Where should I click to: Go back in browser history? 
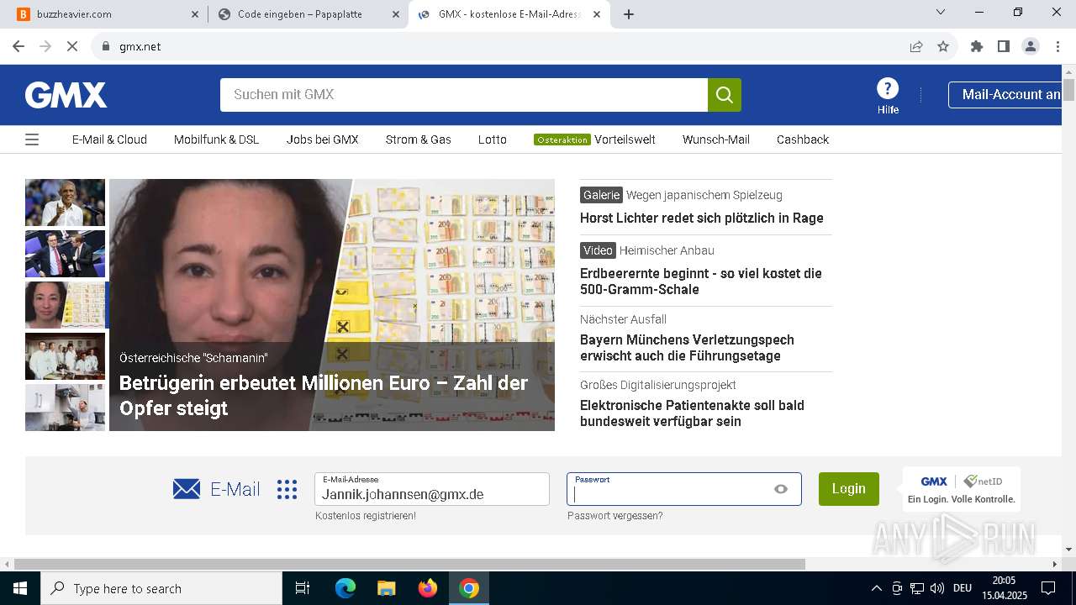[x=18, y=46]
